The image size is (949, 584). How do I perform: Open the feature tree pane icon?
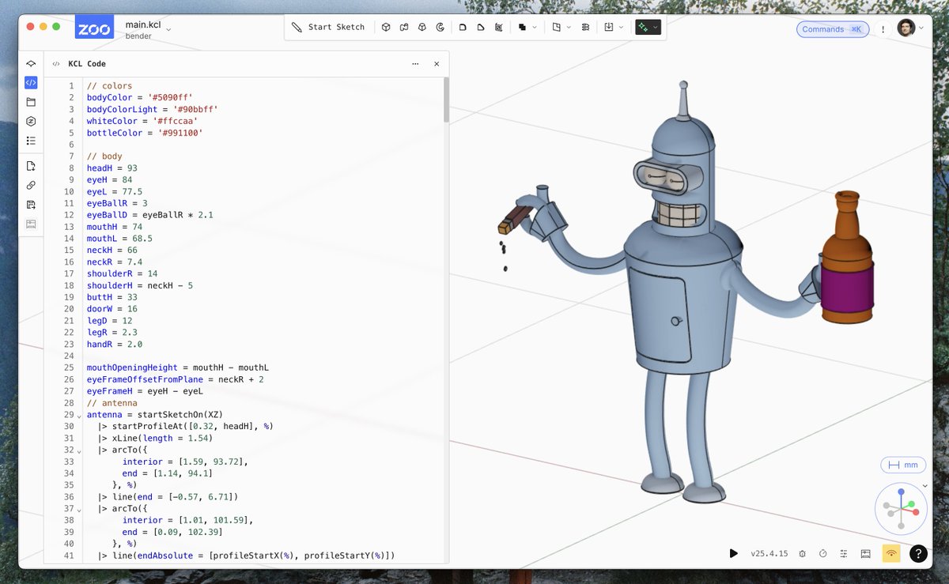coord(31,63)
